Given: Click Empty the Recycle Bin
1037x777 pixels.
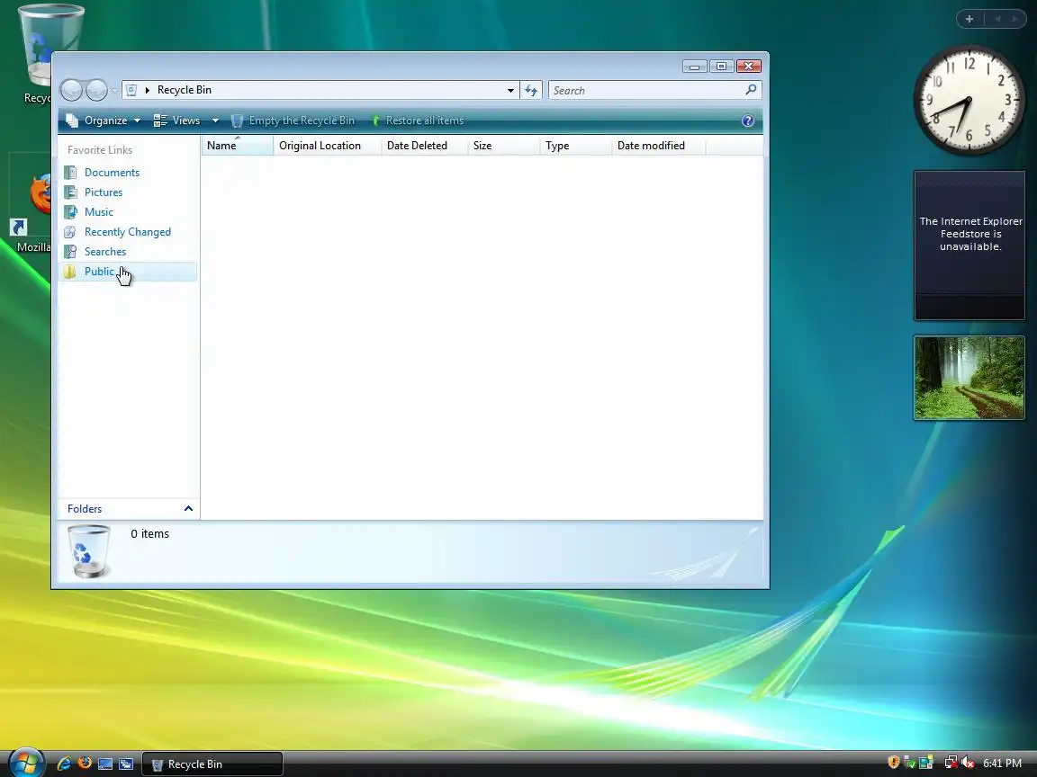Looking at the screenshot, I should 293,121.
